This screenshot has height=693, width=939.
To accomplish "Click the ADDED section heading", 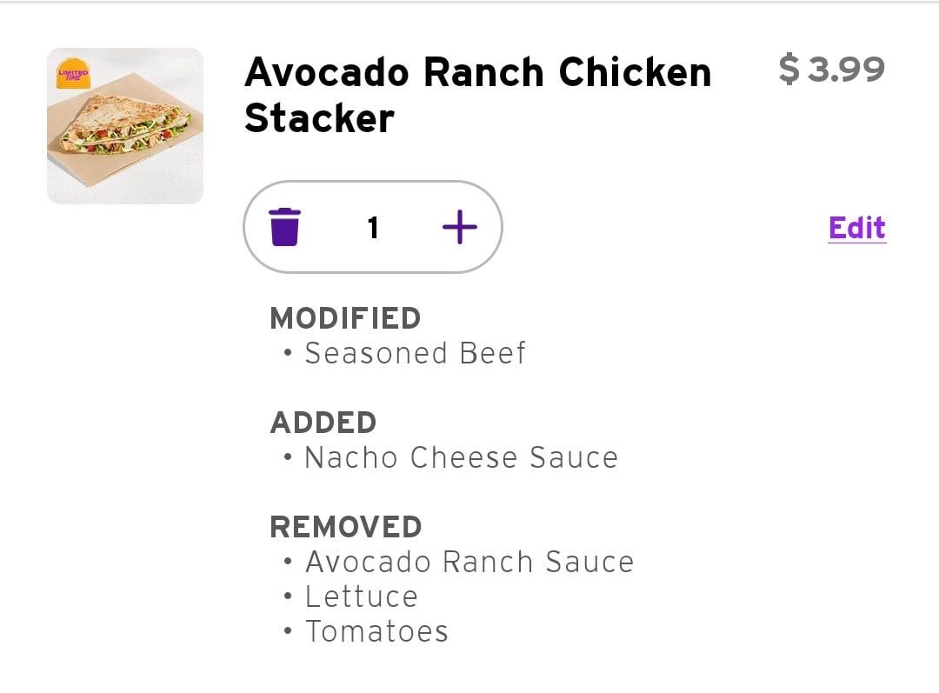I will 323,423.
